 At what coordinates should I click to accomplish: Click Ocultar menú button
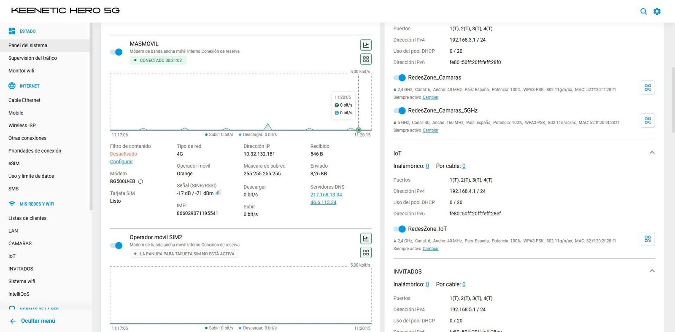pyautogui.click(x=32, y=321)
